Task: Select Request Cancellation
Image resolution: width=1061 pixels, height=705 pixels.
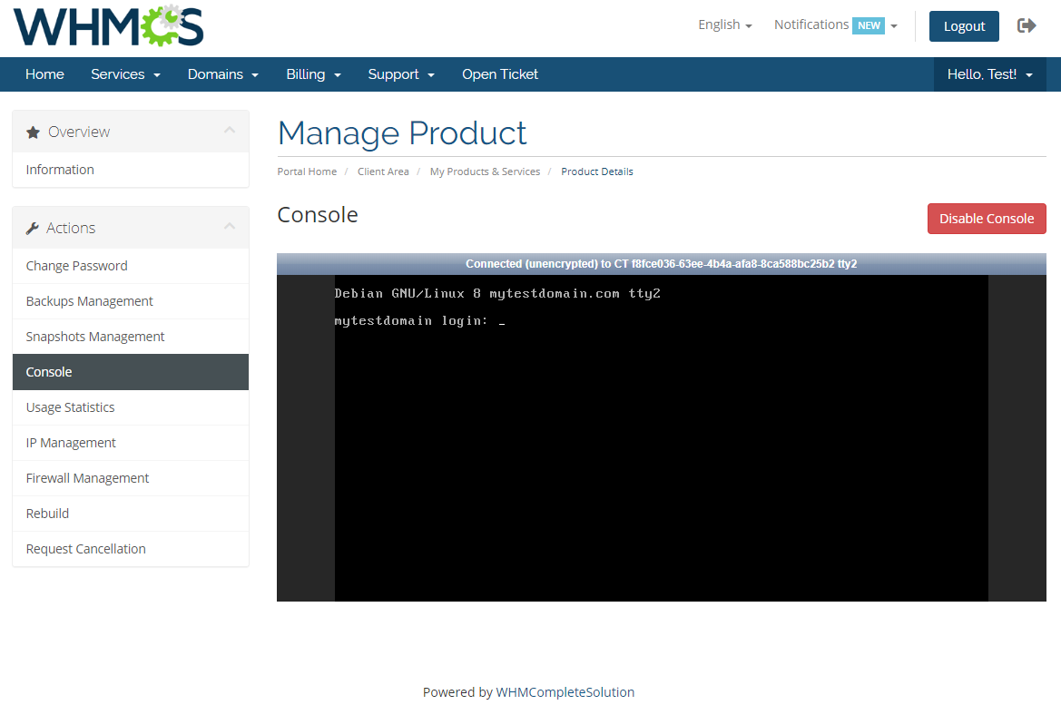Action: point(131,549)
